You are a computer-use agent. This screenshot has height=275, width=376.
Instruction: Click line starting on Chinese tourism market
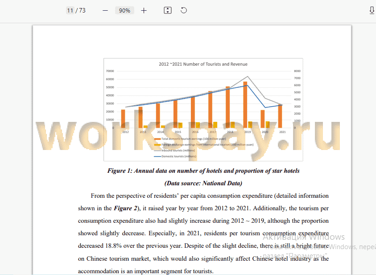pos(203,258)
